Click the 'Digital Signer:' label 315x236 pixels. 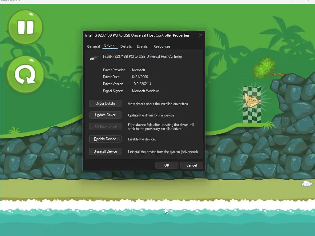[x=113, y=91]
